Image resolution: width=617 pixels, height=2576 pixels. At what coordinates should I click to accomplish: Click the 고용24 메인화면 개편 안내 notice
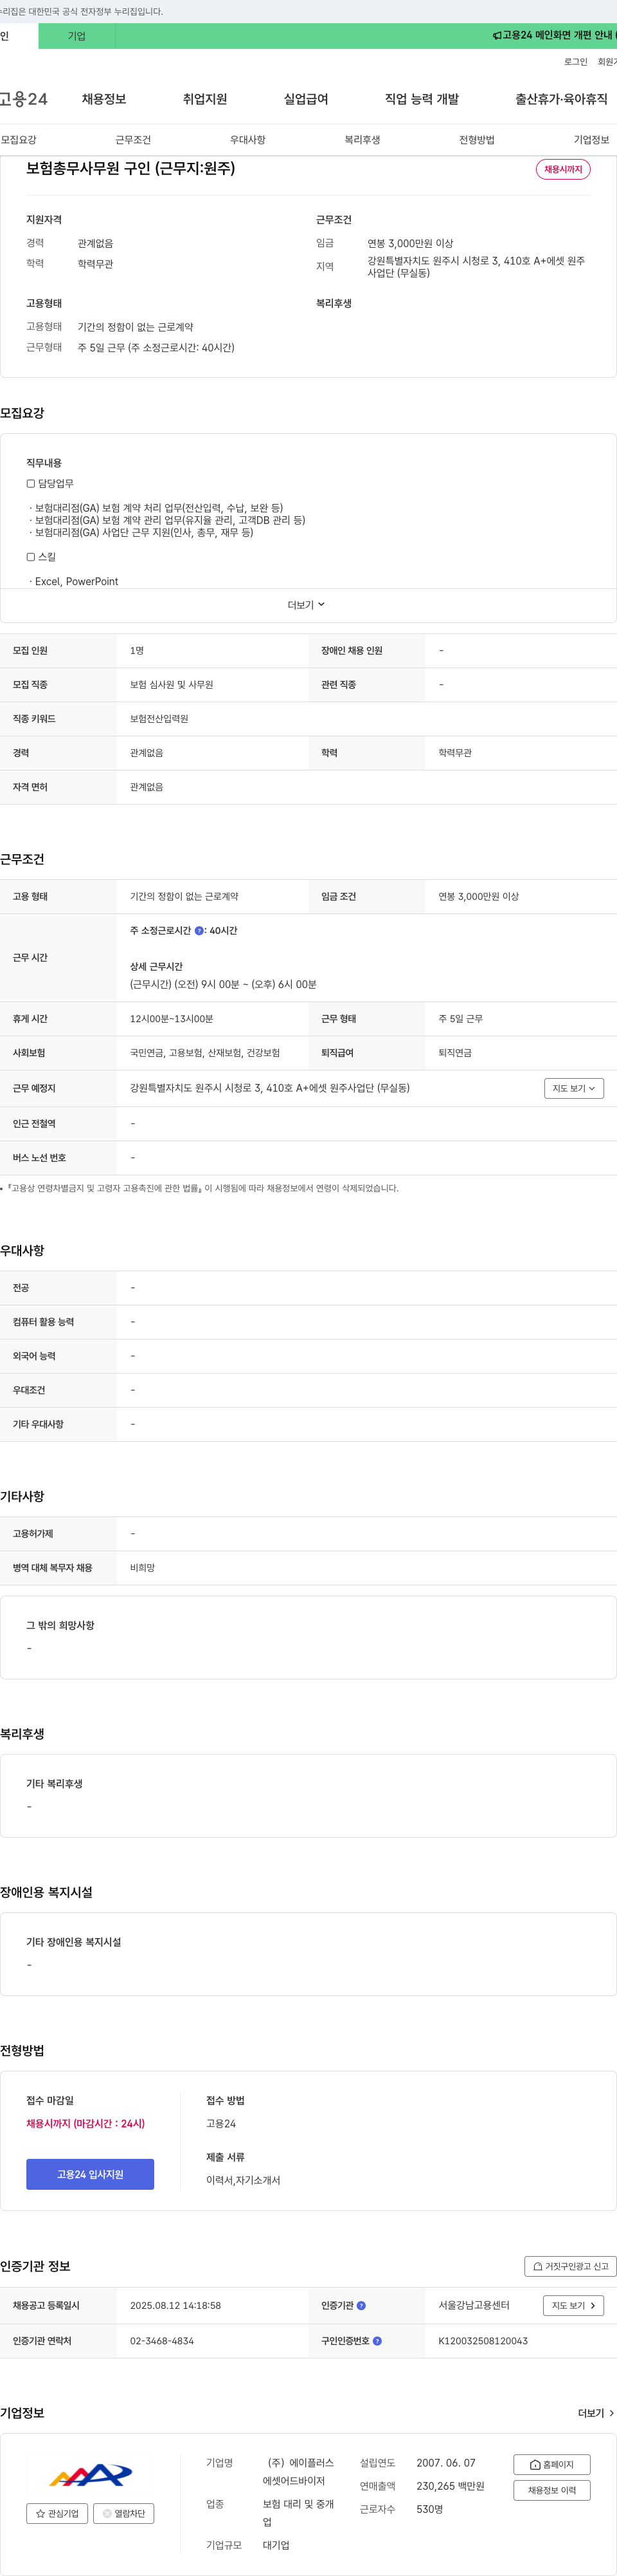556,36
